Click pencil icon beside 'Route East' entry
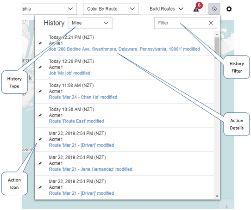 (x=40, y=115)
